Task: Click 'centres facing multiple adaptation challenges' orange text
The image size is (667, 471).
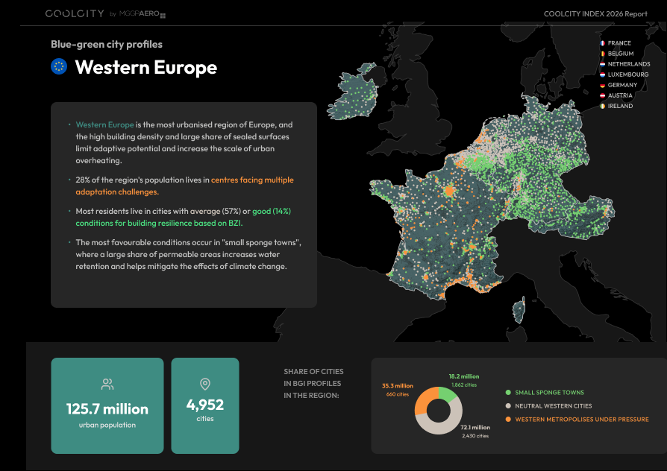Action: (x=184, y=186)
